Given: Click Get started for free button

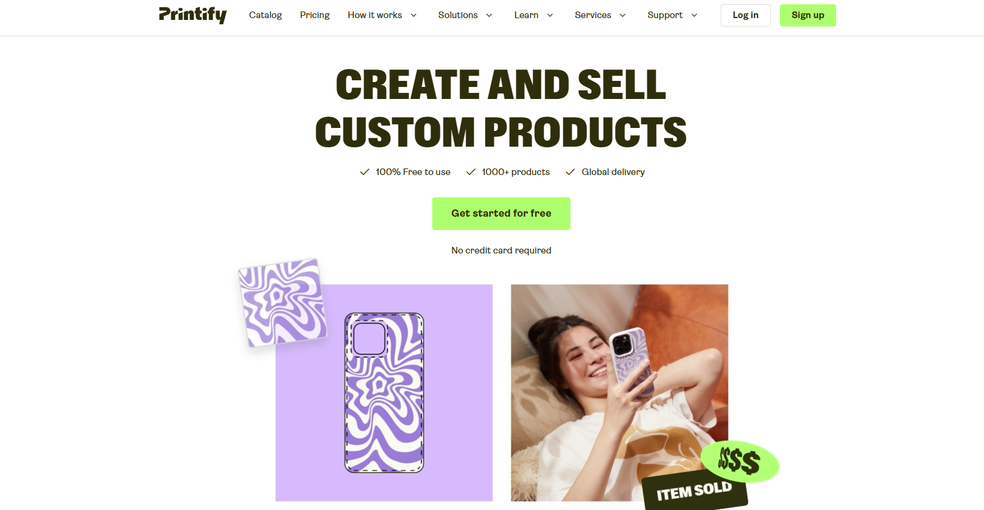Looking at the screenshot, I should pos(501,214).
